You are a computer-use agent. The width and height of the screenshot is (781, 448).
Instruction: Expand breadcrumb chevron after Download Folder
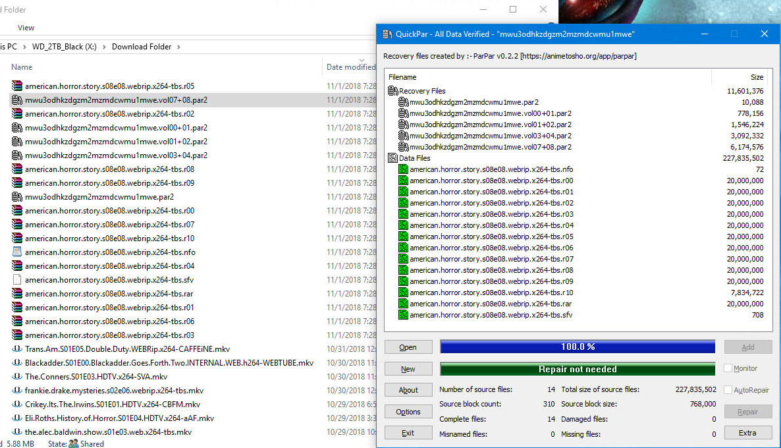pos(178,47)
